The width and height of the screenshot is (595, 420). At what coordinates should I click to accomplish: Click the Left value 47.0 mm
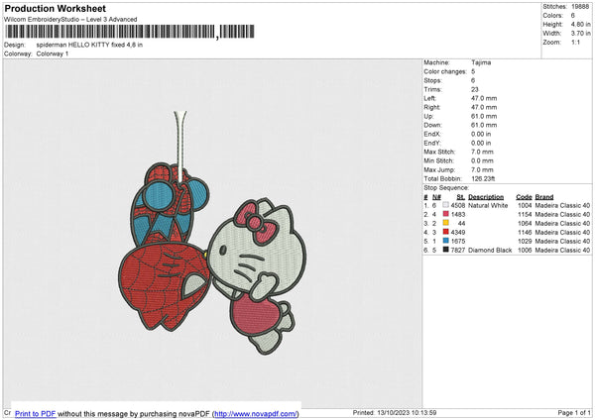pyautogui.click(x=484, y=98)
